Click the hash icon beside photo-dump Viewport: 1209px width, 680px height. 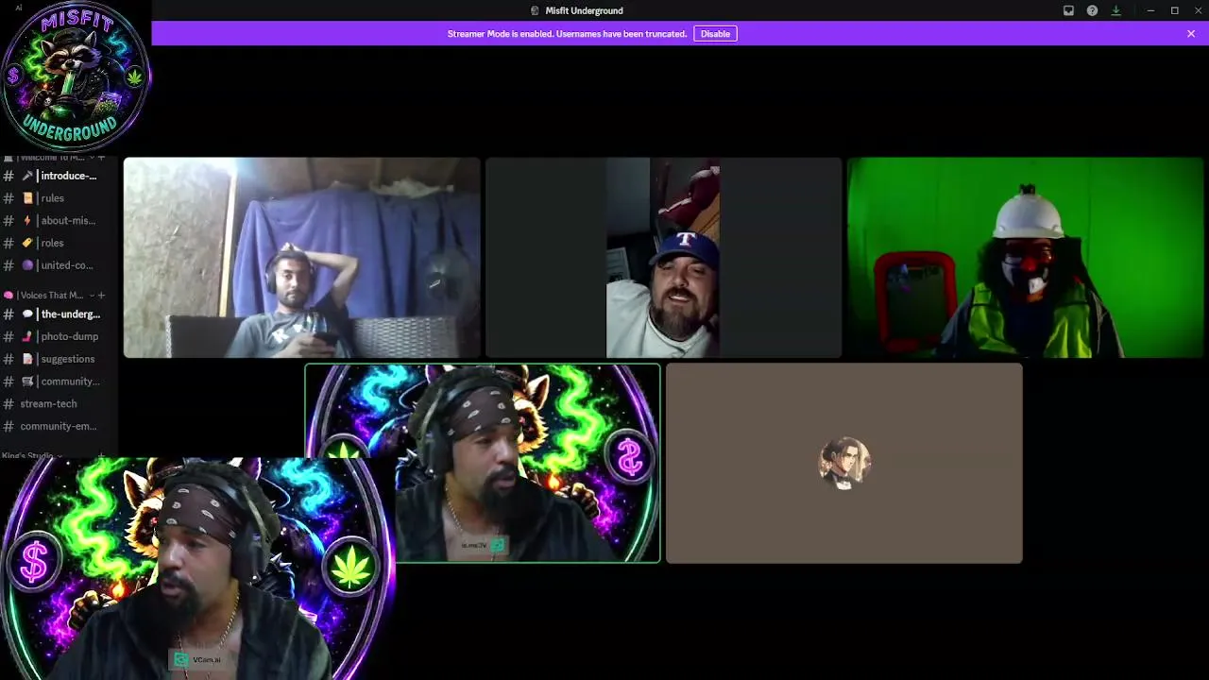coord(9,336)
